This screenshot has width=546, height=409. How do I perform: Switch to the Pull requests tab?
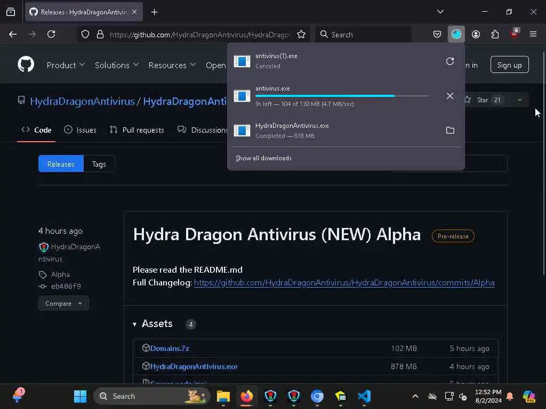click(x=136, y=130)
